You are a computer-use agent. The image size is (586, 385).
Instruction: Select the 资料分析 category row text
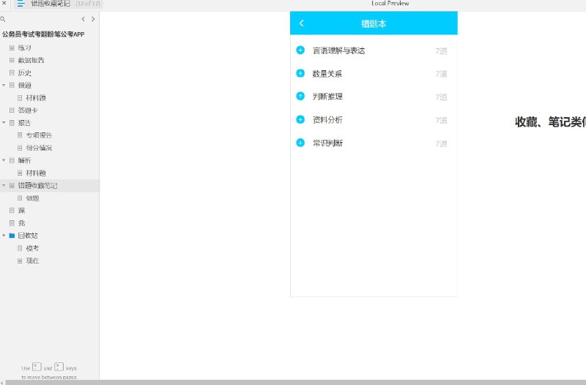(327, 120)
